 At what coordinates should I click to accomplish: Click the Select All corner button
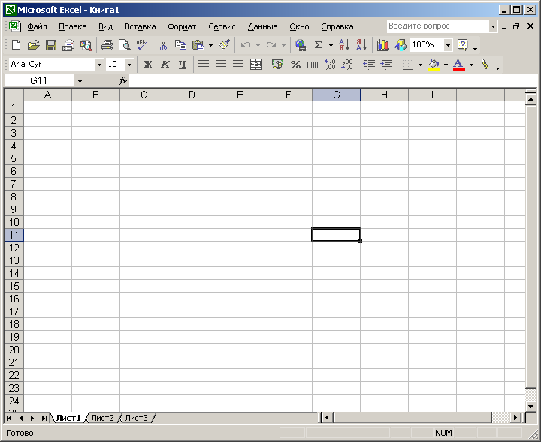14,95
